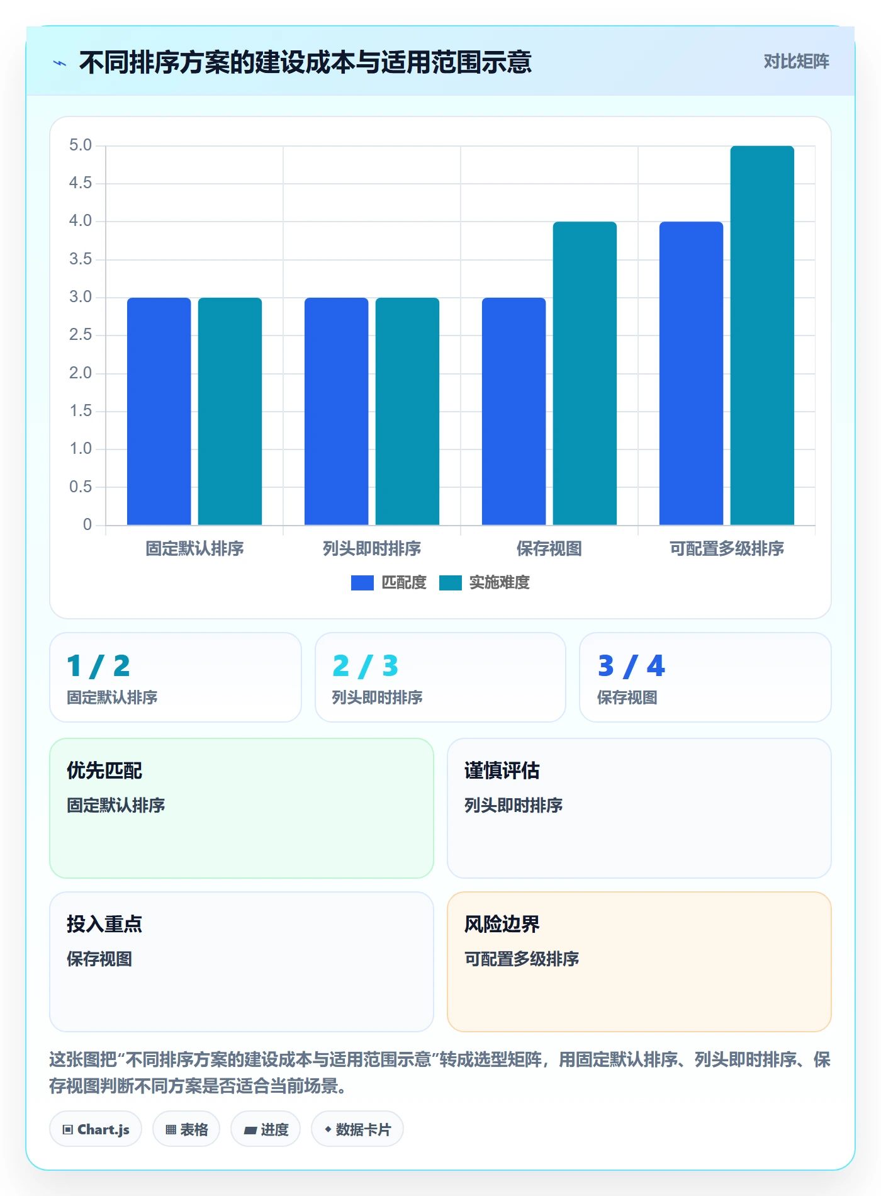Click the 实施难度 bar for 保存视图
The image size is (881, 1196).
(x=585, y=373)
